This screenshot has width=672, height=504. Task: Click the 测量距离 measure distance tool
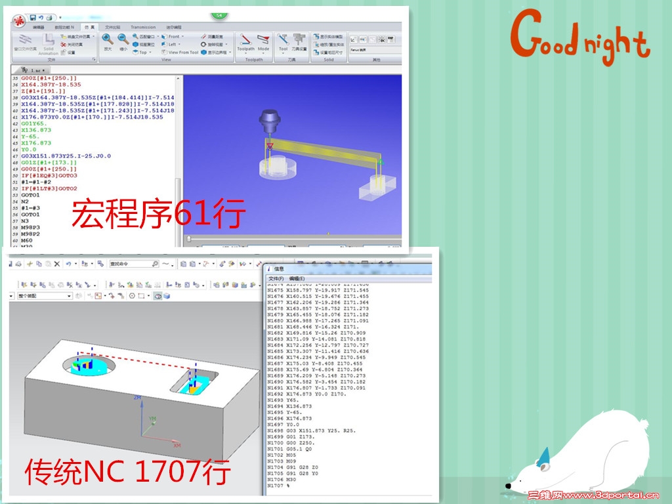pos(212,37)
